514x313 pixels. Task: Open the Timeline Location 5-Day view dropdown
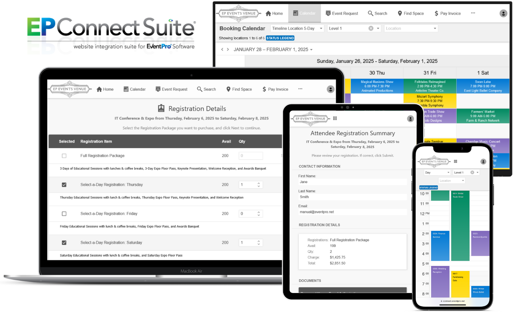(x=297, y=28)
